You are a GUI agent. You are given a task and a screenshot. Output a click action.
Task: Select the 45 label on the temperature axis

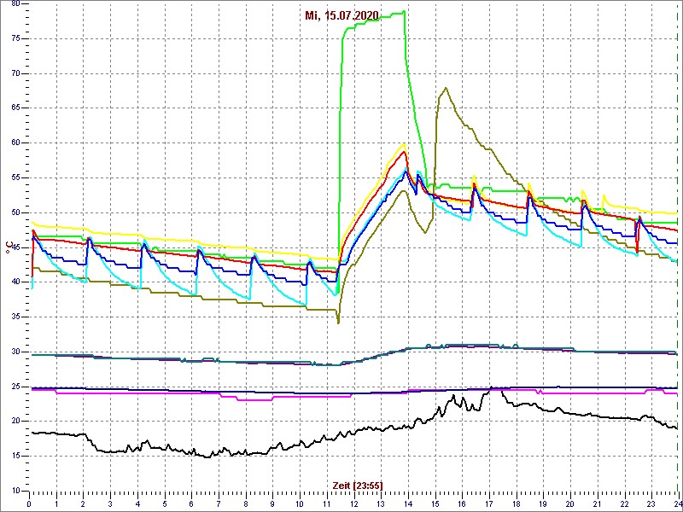tap(15, 247)
